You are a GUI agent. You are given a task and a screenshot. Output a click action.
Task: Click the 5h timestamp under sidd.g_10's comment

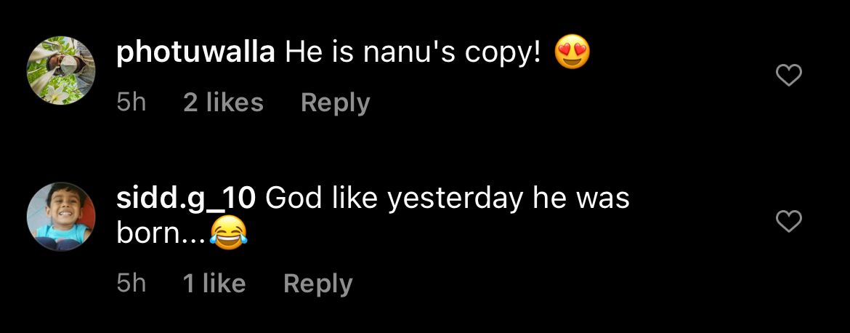(131, 283)
